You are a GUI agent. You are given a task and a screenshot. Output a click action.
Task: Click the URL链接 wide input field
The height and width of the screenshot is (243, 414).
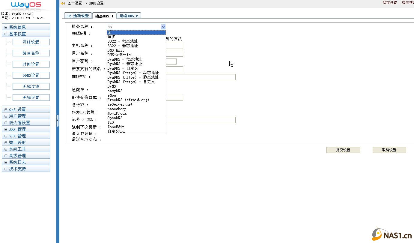[x=201, y=77]
